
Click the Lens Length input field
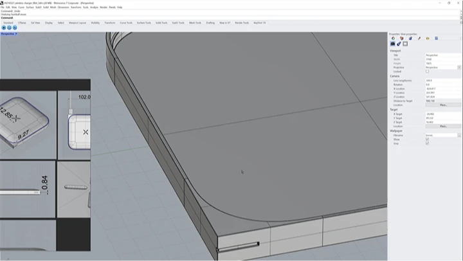tap(443, 80)
